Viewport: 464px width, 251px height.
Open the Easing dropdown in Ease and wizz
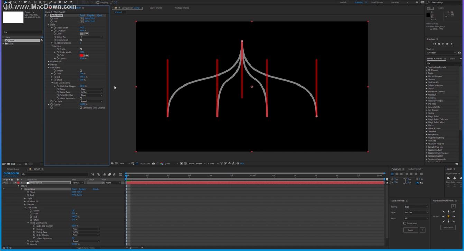coord(416,207)
